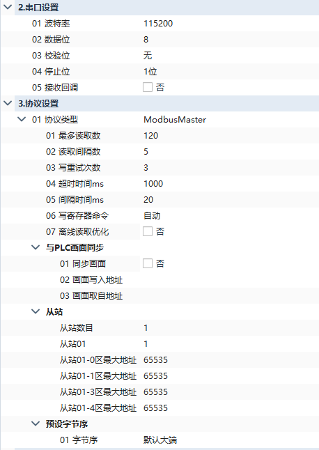The image size is (319, 450).
Task: Select the 停止位 value 1位
Action: (x=150, y=72)
